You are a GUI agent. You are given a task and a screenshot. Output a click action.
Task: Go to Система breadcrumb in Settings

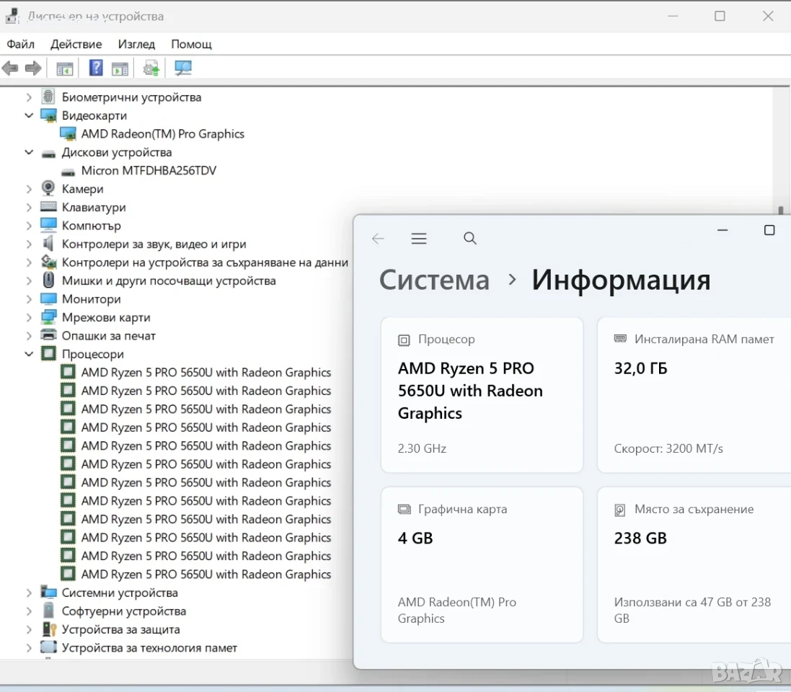pos(434,280)
